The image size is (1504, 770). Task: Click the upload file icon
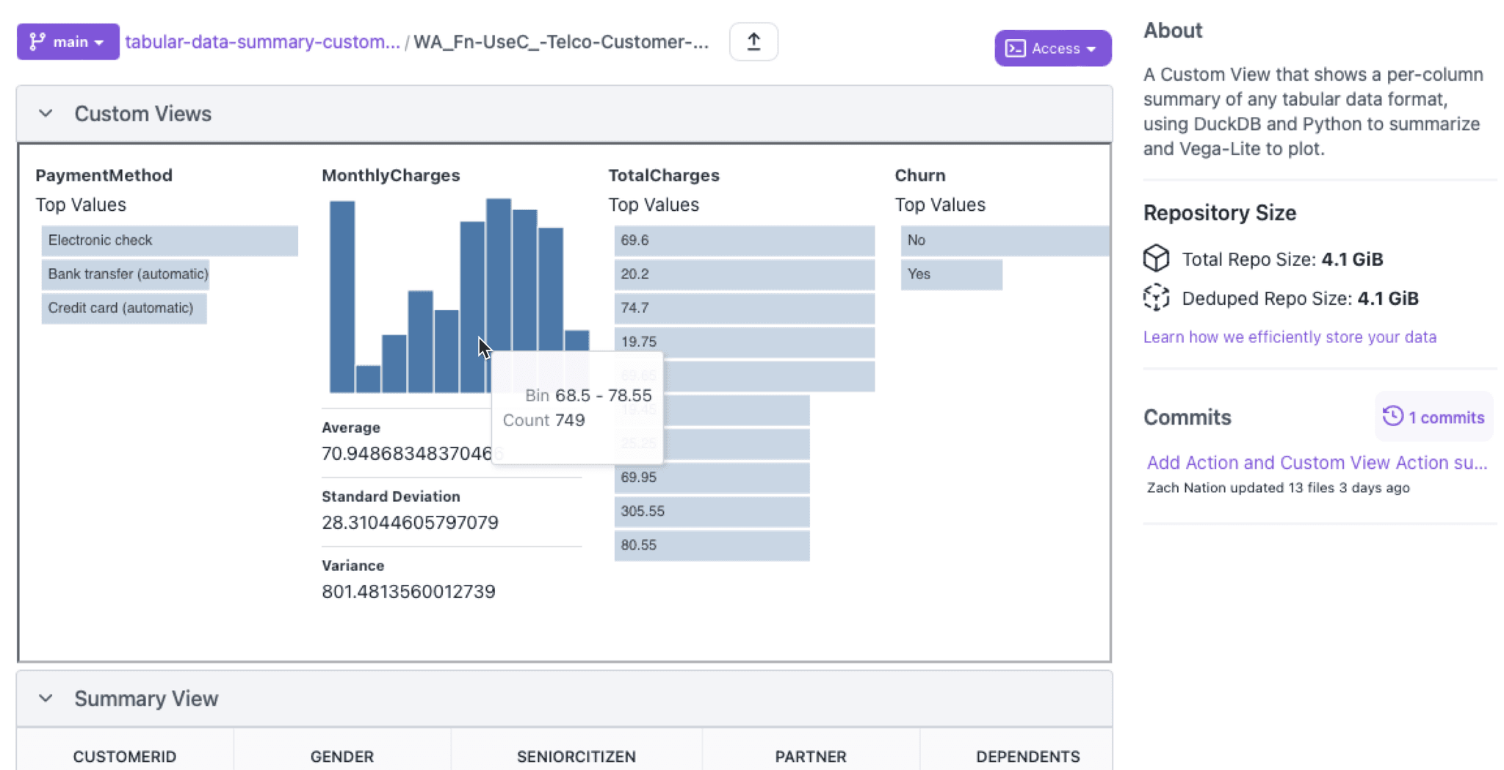[753, 42]
